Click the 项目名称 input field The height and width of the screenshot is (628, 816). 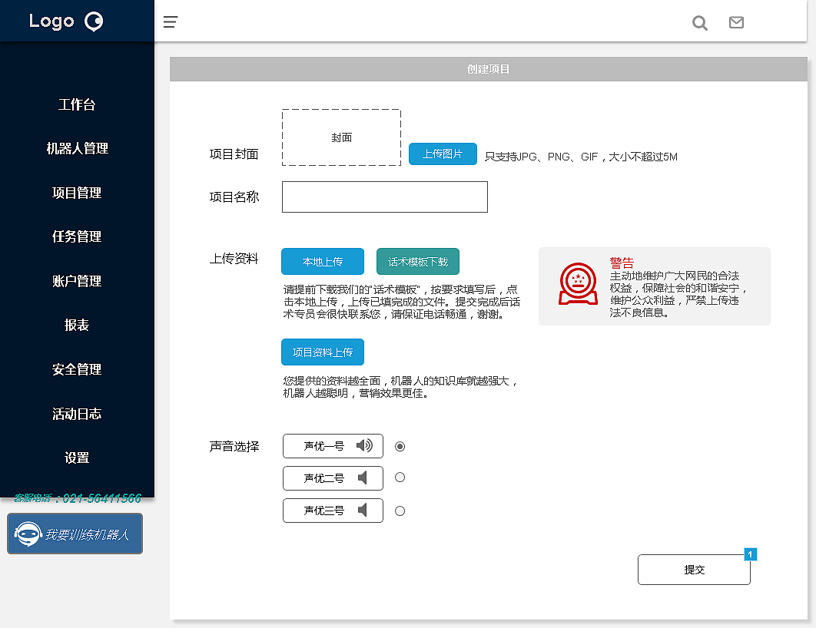click(384, 197)
